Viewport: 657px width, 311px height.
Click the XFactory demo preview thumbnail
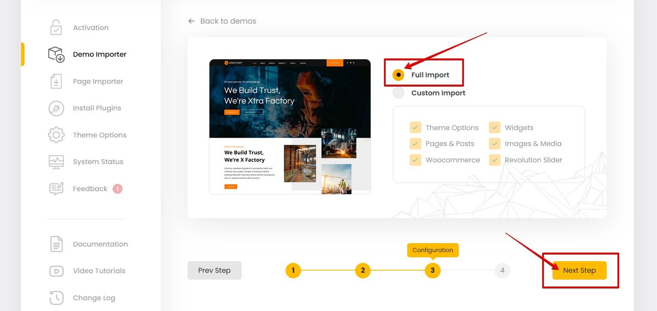tap(290, 127)
